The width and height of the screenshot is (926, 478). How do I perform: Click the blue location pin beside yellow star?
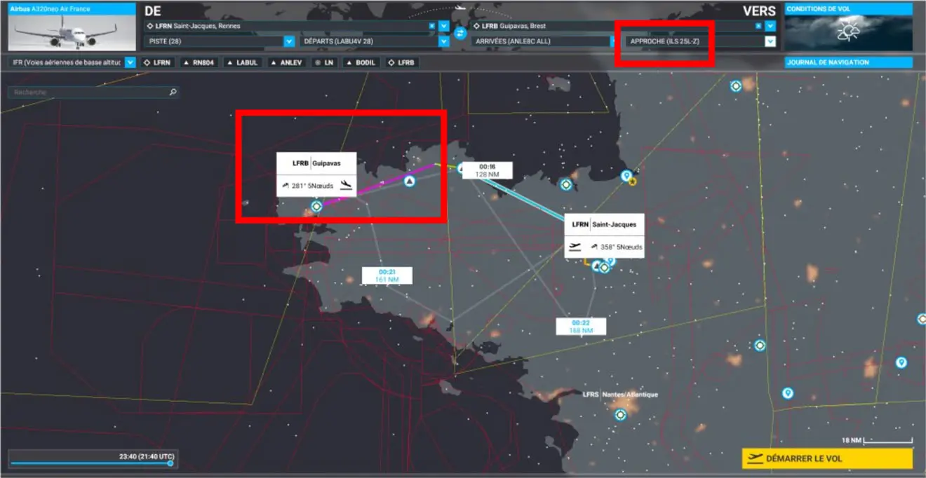pyautogui.click(x=626, y=175)
